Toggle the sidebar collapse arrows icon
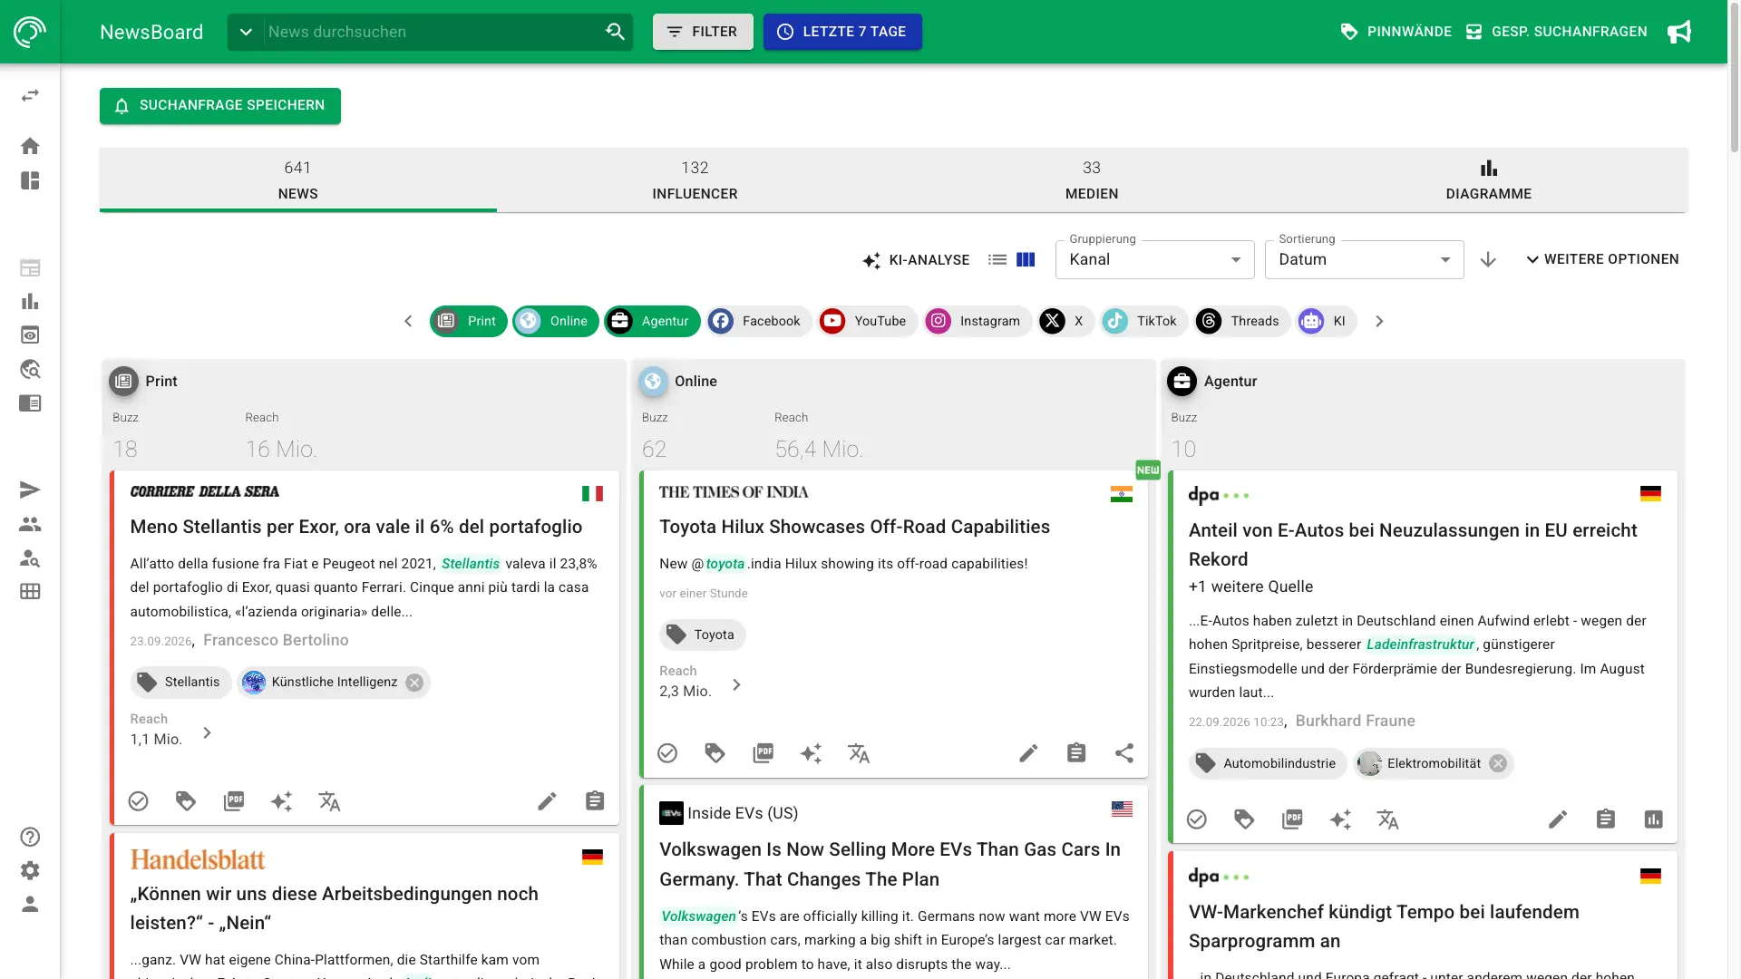Viewport: 1741px width, 979px height. click(30, 95)
